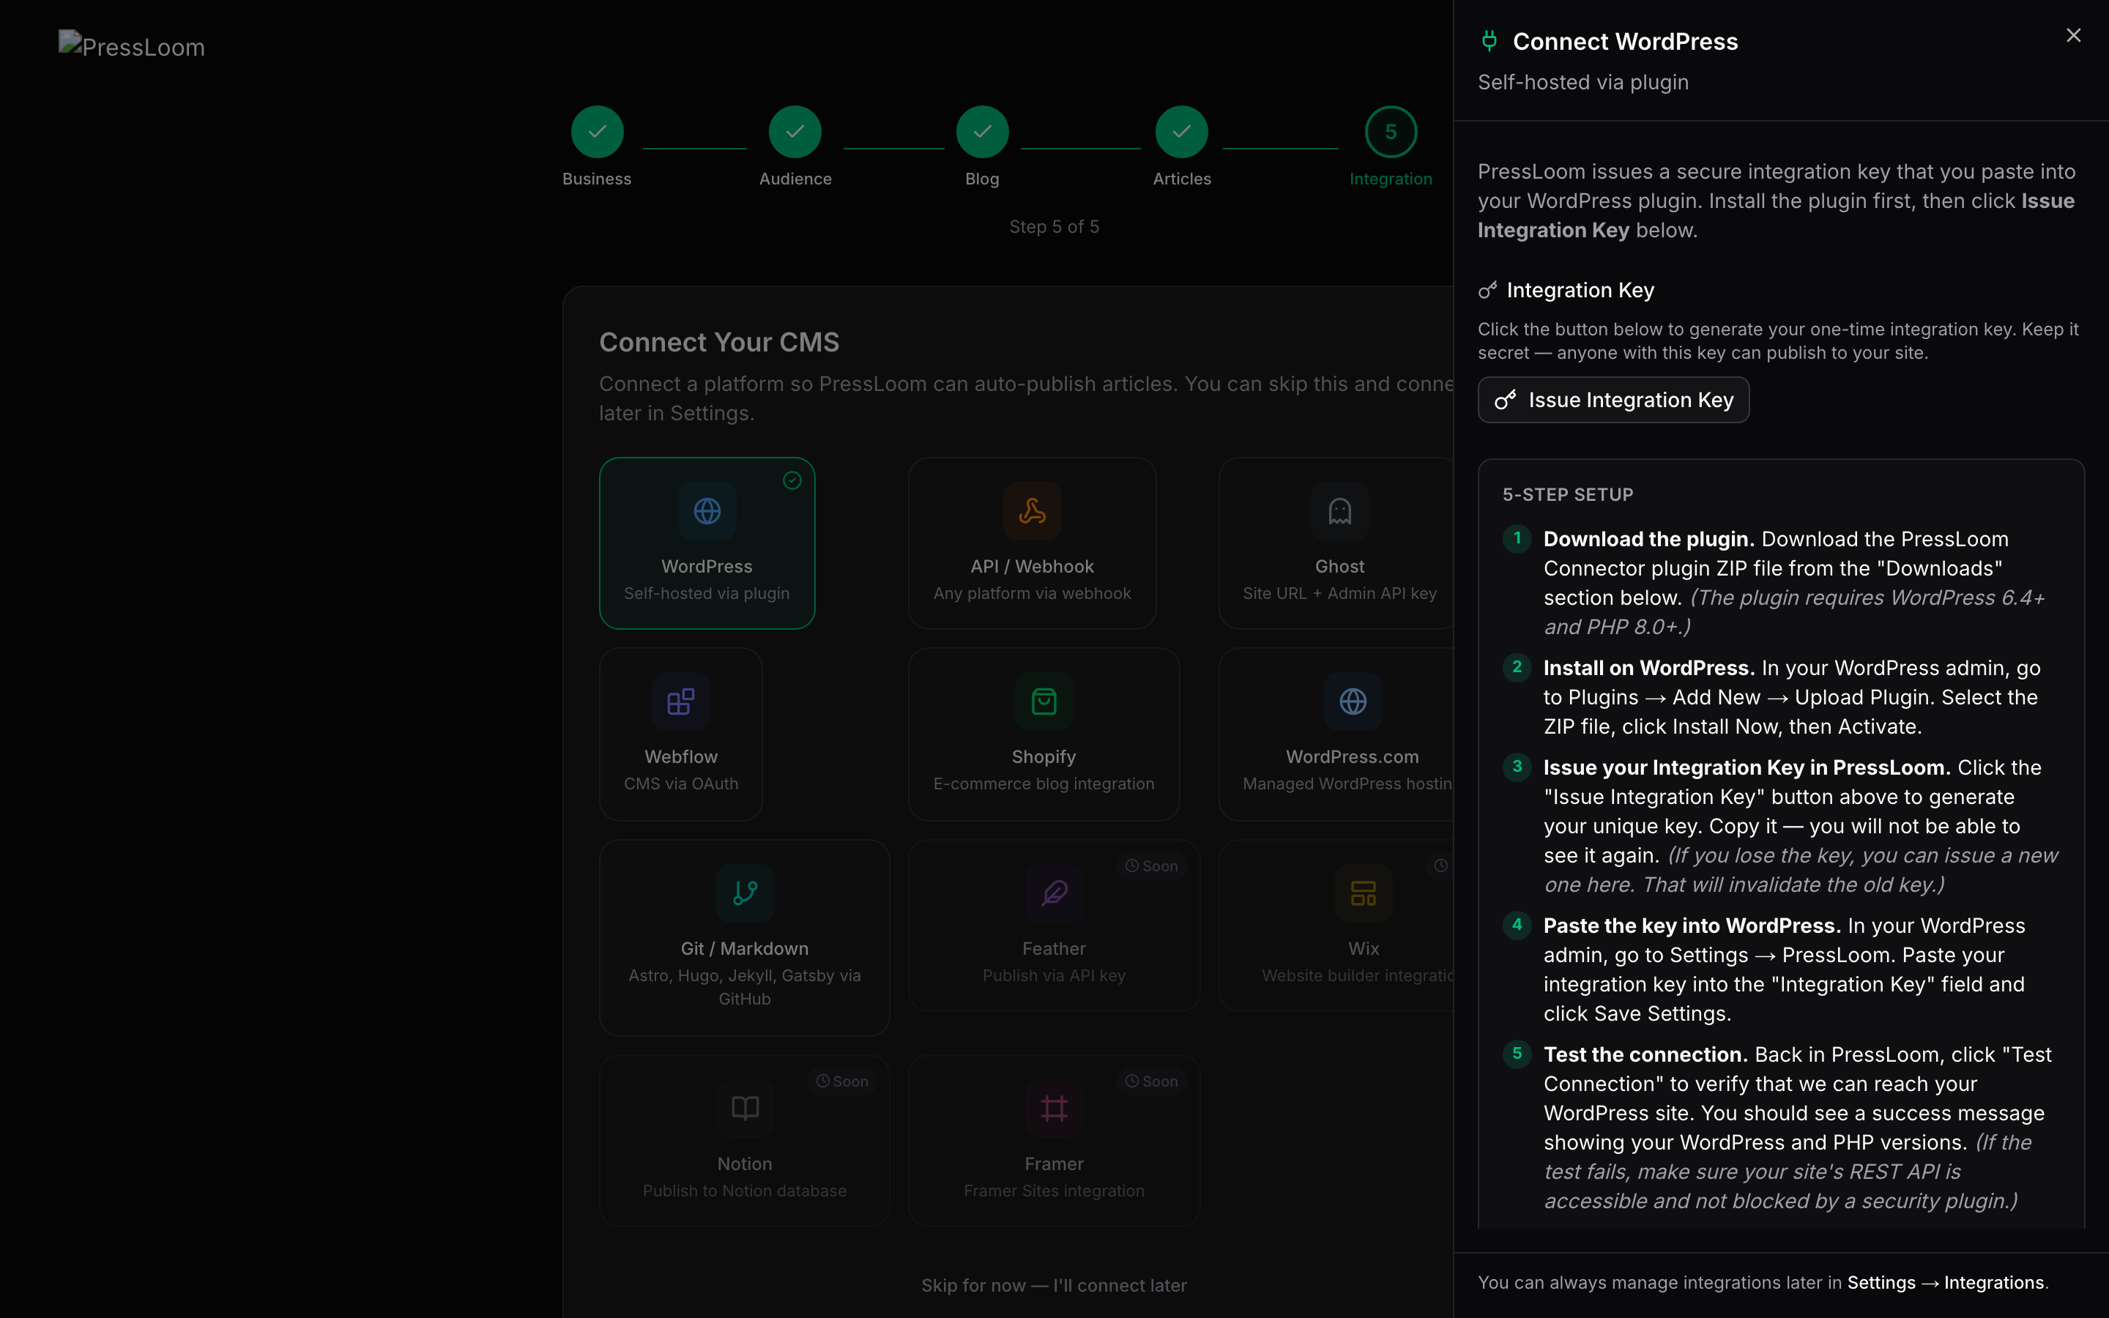This screenshot has width=2109, height=1318.
Task: Click the WordPress card title
Action: (x=707, y=567)
